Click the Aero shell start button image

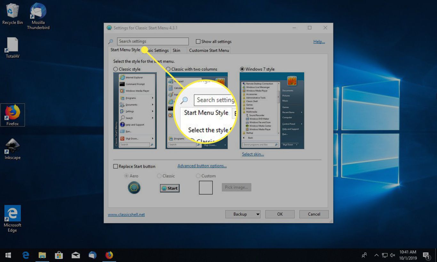[x=134, y=188]
